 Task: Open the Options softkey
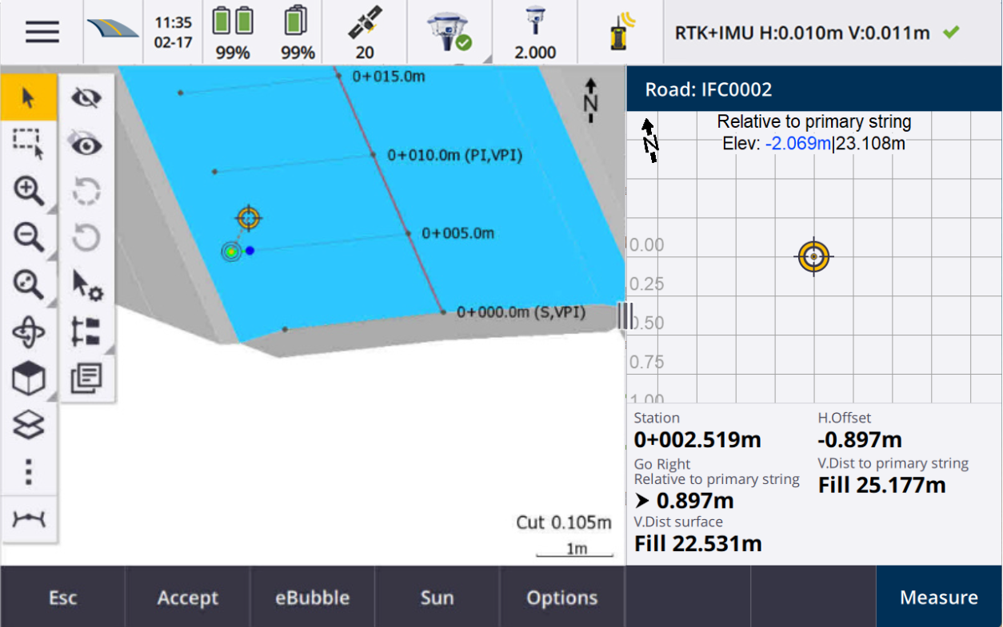coord(561,597)
